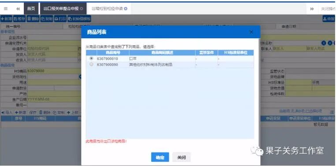336x167 pixels.
Task: Click the 上移 up-arrow in goods toolbar
Action: (72, 113)
